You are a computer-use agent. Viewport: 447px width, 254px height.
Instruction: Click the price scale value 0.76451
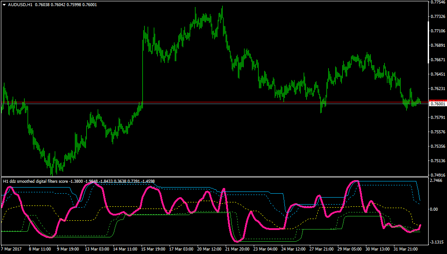tap(438, 74)
